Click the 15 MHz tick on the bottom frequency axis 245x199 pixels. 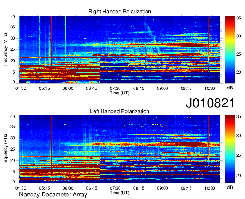click(x=13, y=172)
